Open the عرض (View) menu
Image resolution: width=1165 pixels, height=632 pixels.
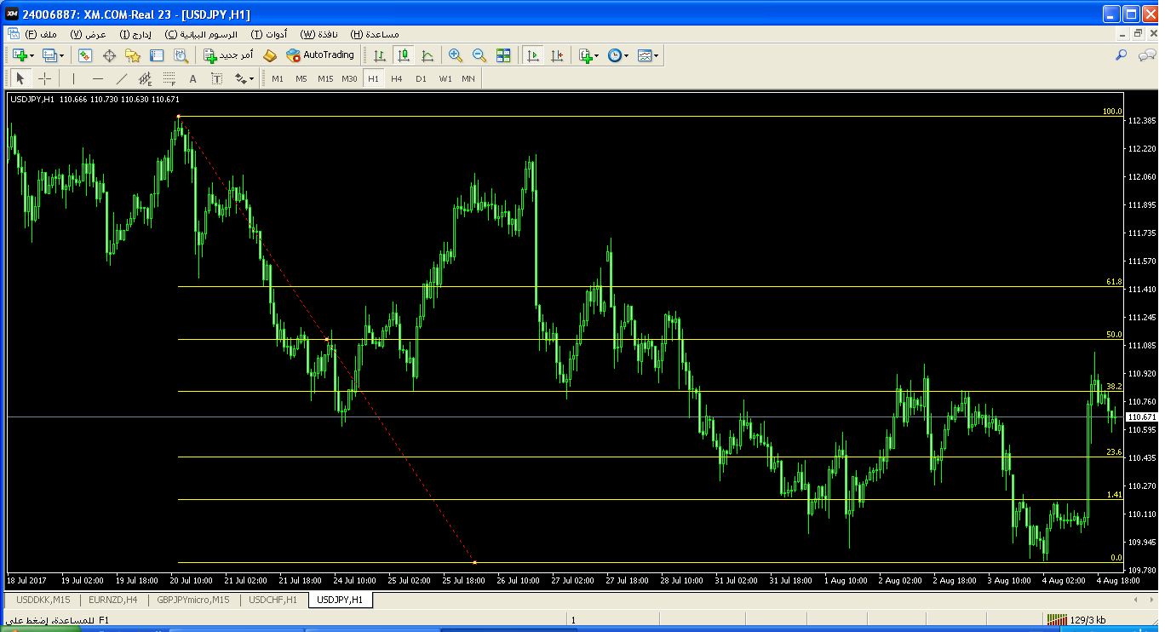tap(89, 34)
